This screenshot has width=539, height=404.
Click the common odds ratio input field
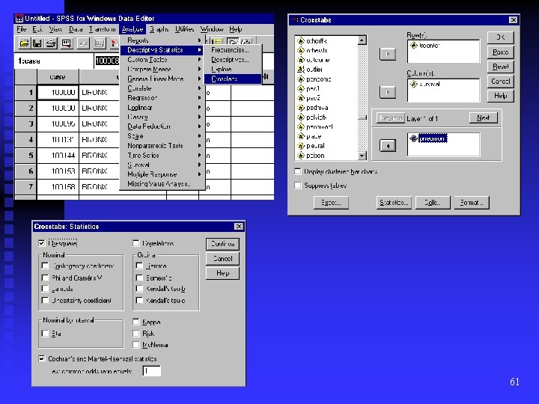151,371
